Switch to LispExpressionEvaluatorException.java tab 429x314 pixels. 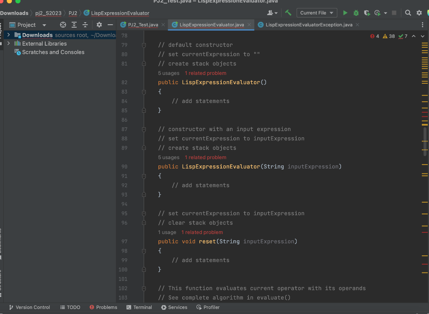tap(308, 25)
